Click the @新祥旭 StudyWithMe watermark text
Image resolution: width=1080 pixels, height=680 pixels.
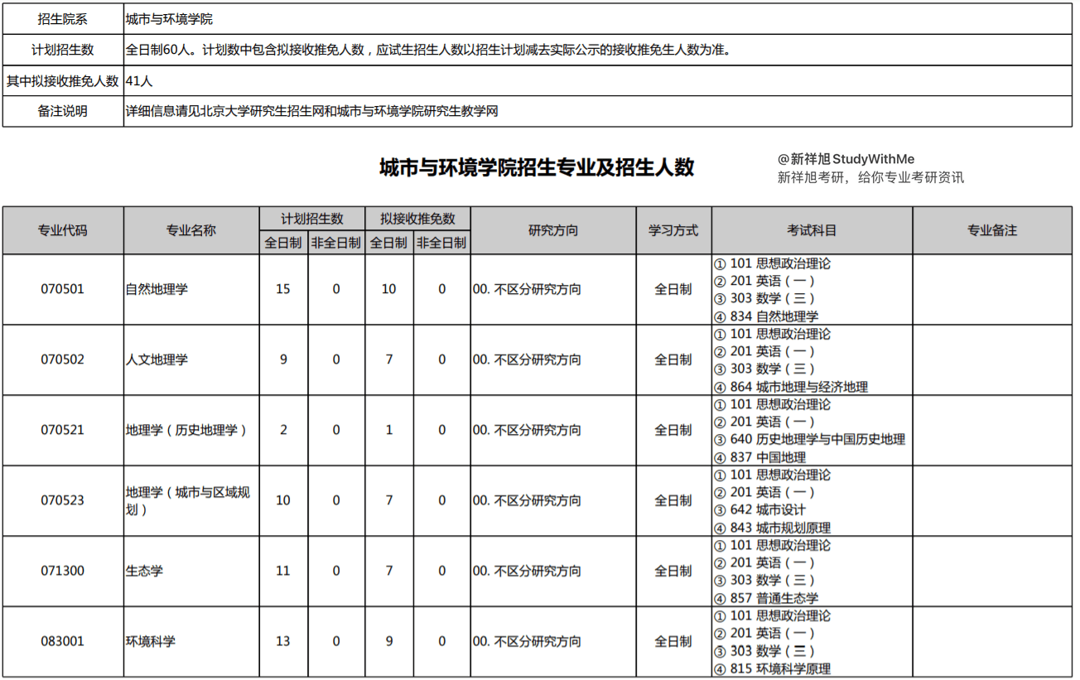pyautogui.click(x=846, y=159)
